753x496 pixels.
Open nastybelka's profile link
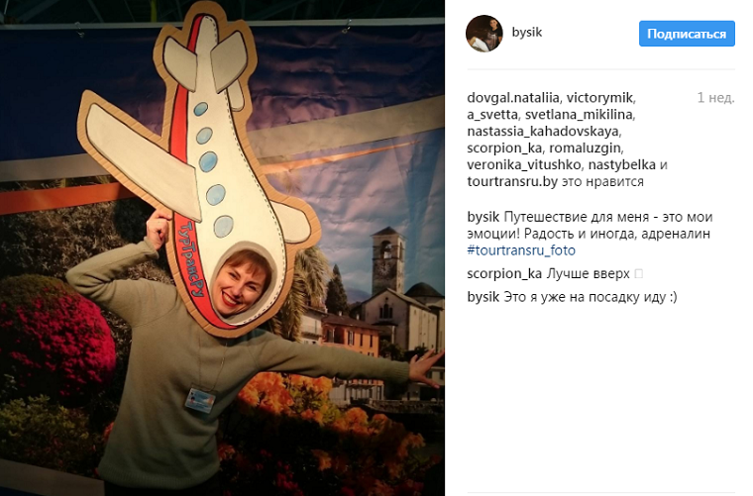point(622,165)
